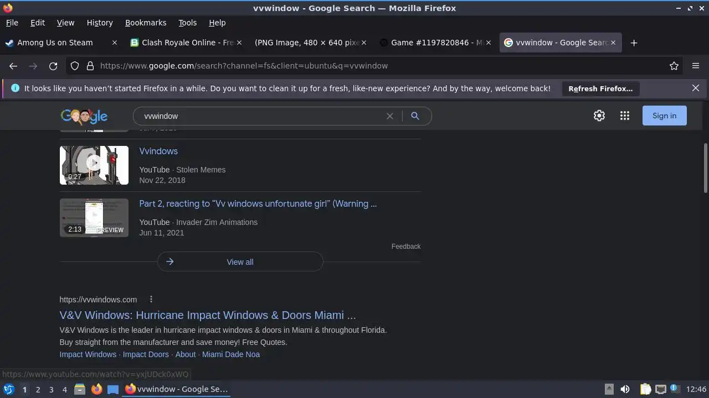The width and height of the screenshot is (709, 398).
Task: Launch the file manager from the taskbar
Action: point(80,389)
